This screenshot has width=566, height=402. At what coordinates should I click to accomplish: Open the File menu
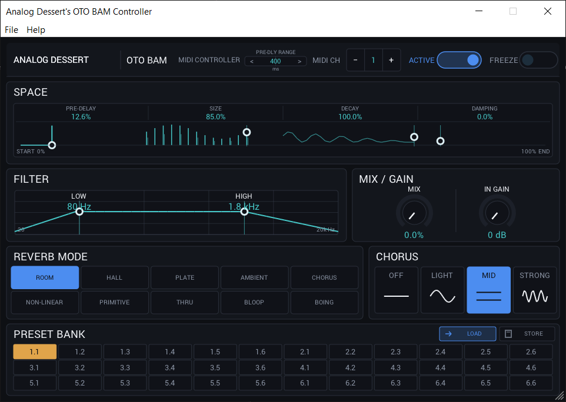(x=12, y=30)
